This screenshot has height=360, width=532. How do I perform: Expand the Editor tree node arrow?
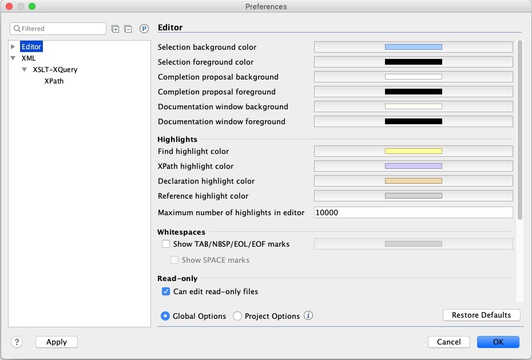[x=13, y=46]
